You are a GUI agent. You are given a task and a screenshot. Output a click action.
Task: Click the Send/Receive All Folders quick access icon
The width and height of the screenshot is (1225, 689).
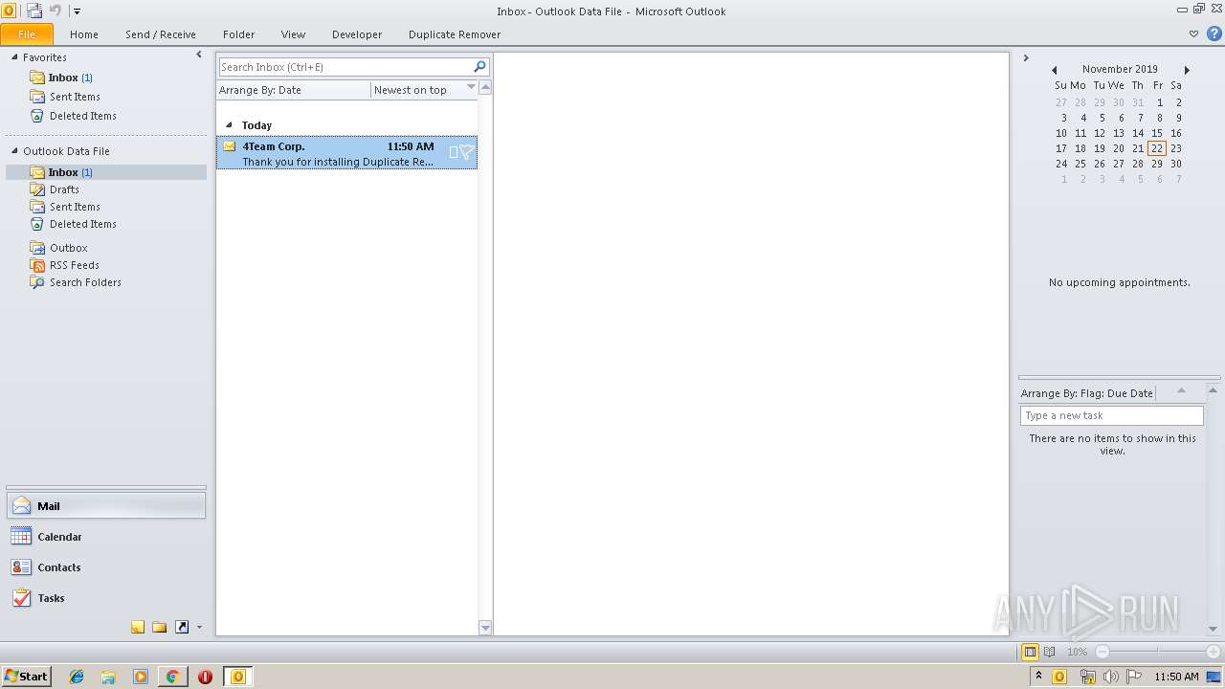(34, 11)
